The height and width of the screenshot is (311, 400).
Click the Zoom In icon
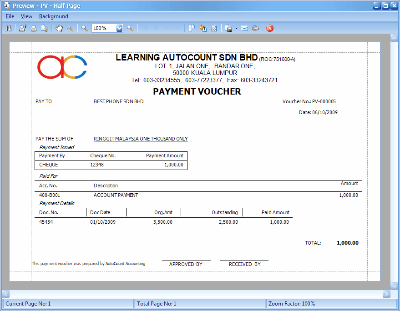[x=130, y=28]
